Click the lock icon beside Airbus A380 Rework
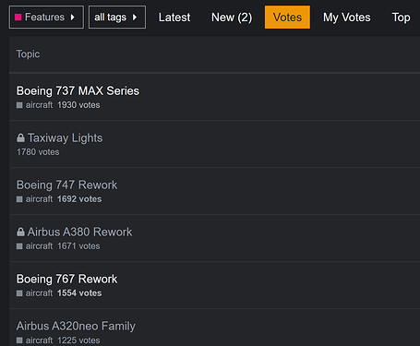 20,232
